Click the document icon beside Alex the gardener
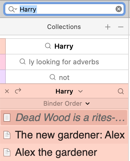The image size is (130, 161). coord(7,152)
